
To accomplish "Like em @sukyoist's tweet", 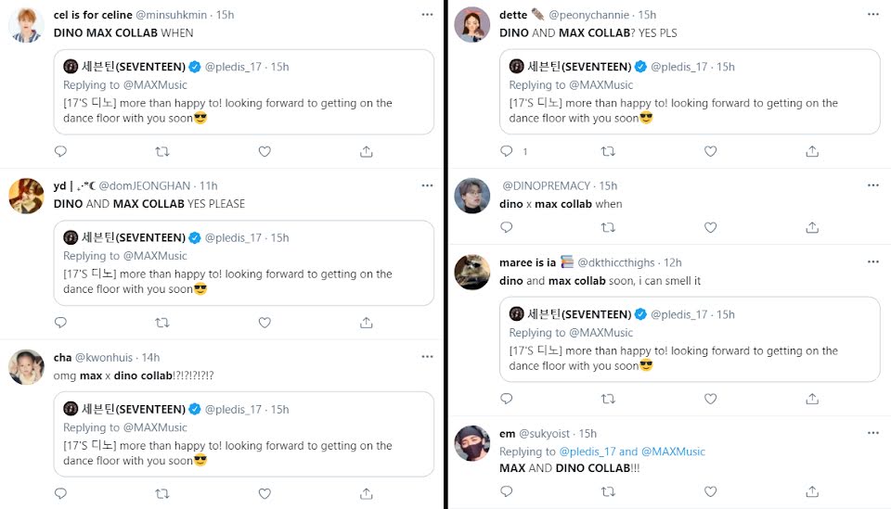I will pos(710,494).
